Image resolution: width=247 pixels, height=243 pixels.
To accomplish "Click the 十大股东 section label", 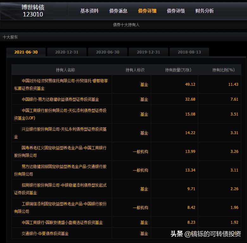I will (x=10, y=37).
